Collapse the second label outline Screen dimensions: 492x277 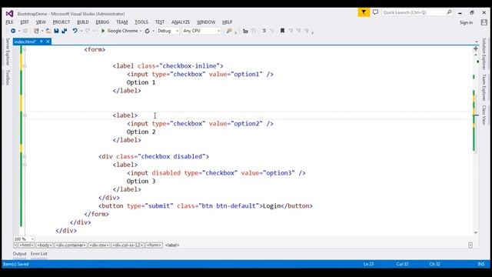[x=25, y=115]
